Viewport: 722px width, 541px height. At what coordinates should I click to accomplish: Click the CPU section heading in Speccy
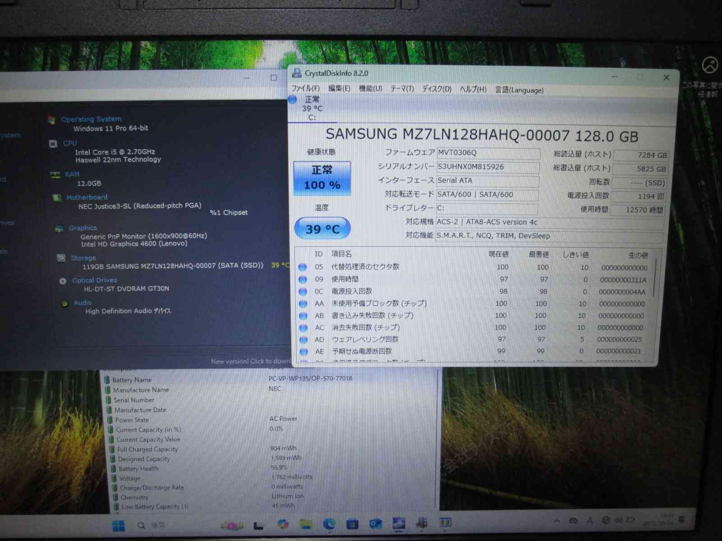(69, 143)
